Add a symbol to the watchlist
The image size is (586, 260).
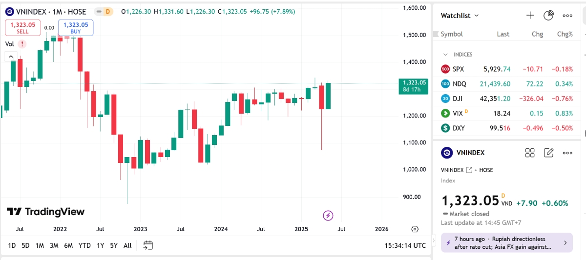click(530, 16)
